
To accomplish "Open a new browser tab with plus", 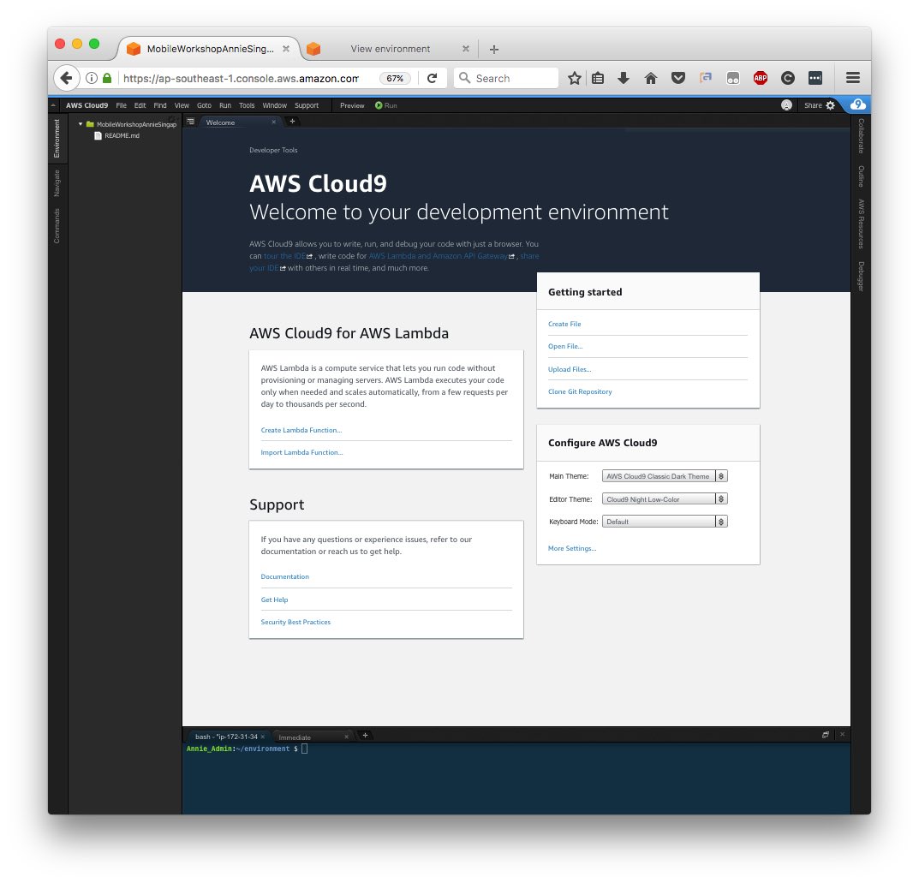I will (x=494, y=49).
